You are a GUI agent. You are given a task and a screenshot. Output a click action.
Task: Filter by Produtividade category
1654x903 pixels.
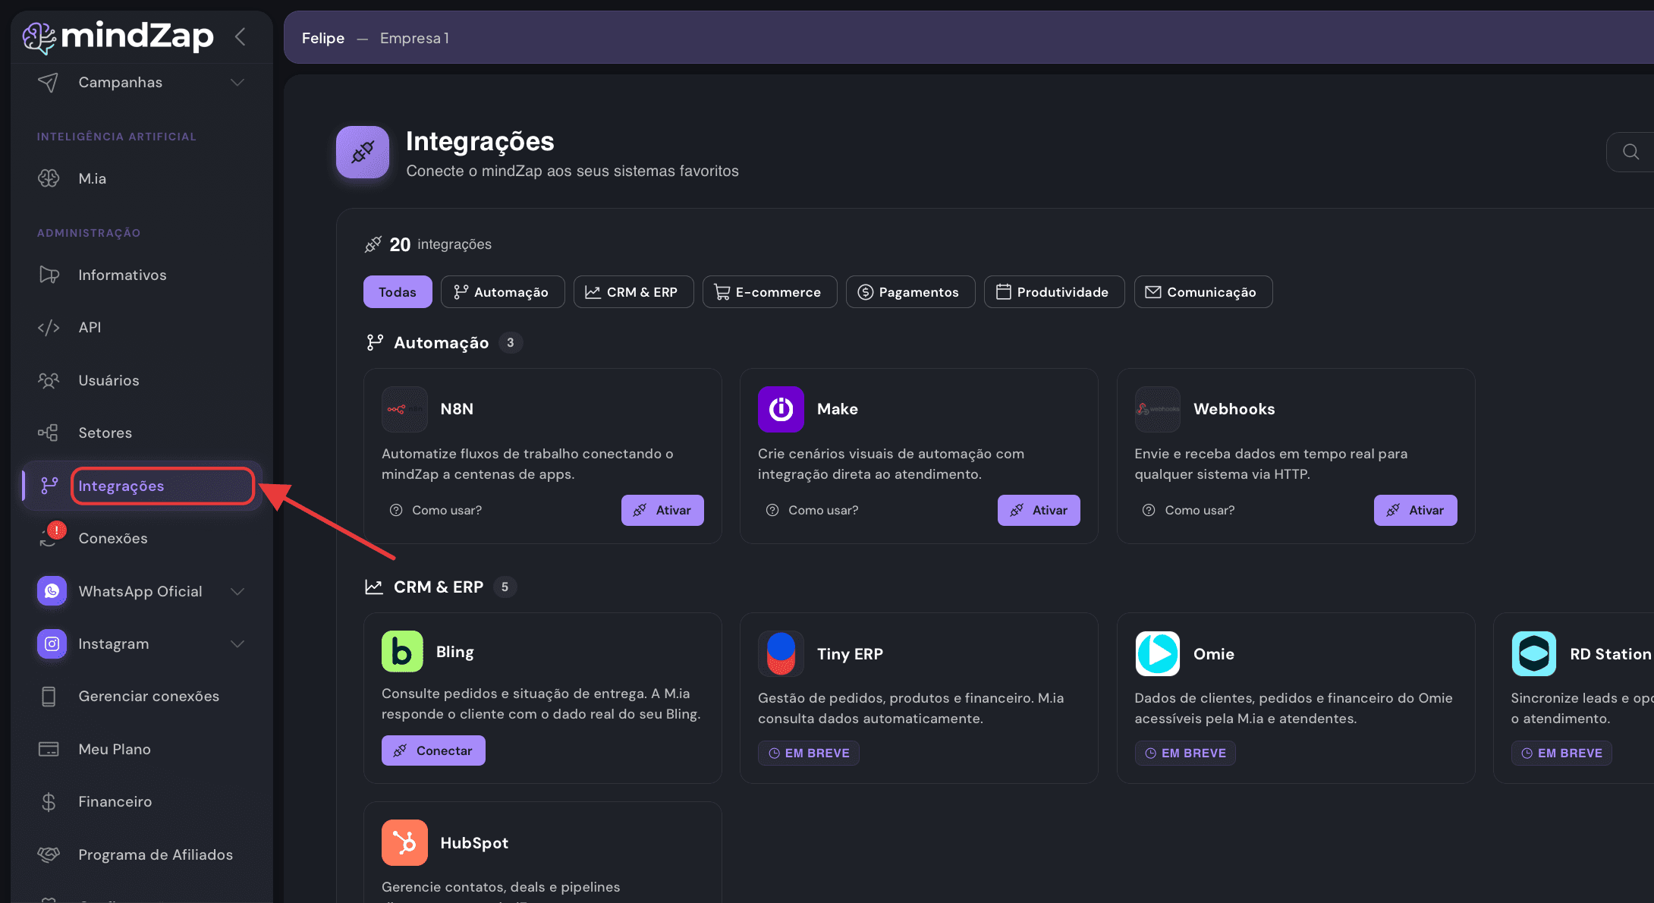(1054, 292)
